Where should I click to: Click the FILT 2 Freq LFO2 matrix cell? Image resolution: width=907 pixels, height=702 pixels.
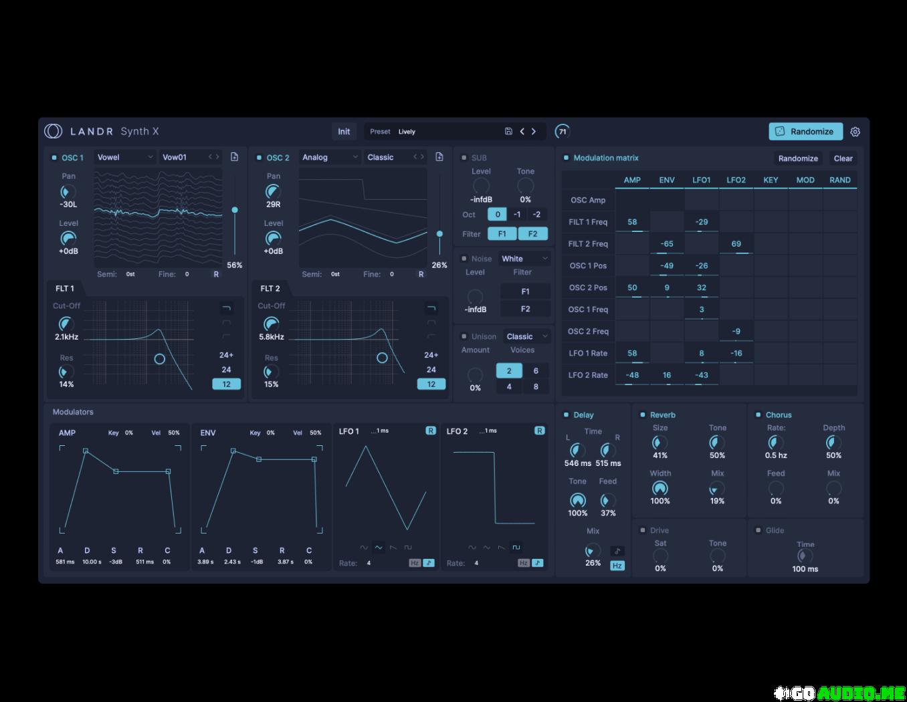[736, 244]
